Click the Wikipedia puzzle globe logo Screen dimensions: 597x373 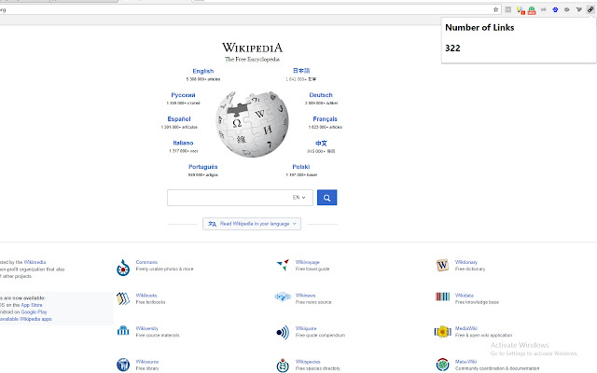(x=252, y=124)
